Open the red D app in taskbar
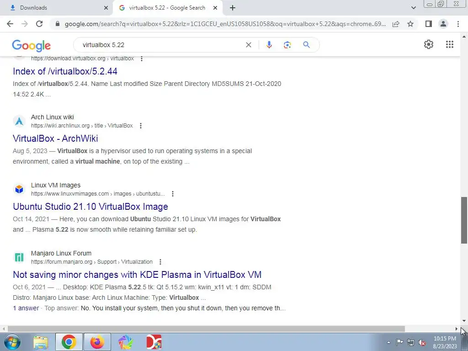Screen dimensions: 468x351 coord(154,342)
